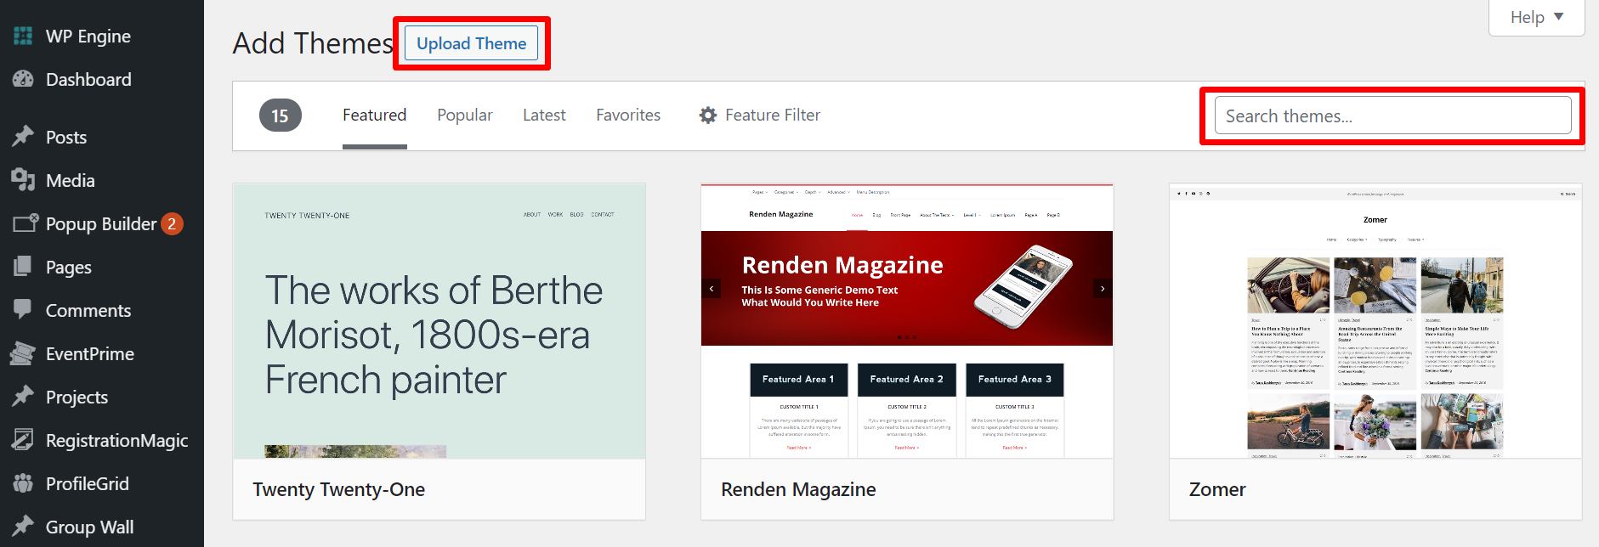The image size is (1599, 547).
Task: Click the theme count badge 15
Action: pyautogui.click(x=280, y=115)
